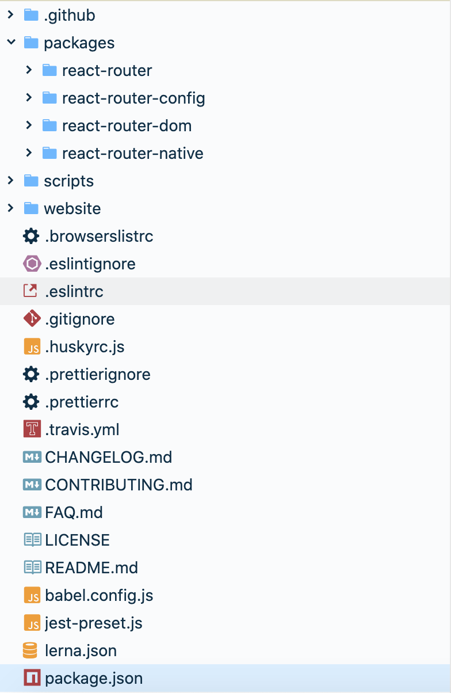The height and width of the screenshot is (693, 451).
Task: Click the markdown icon beside CHANGELOG.md
Action: coord(31,457)
